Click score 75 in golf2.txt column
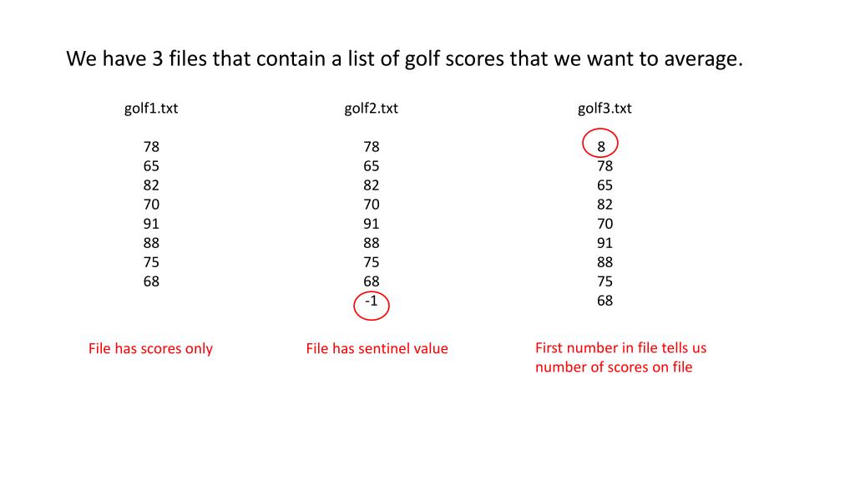This screenshot has width=855, height=481. point(372,262)
